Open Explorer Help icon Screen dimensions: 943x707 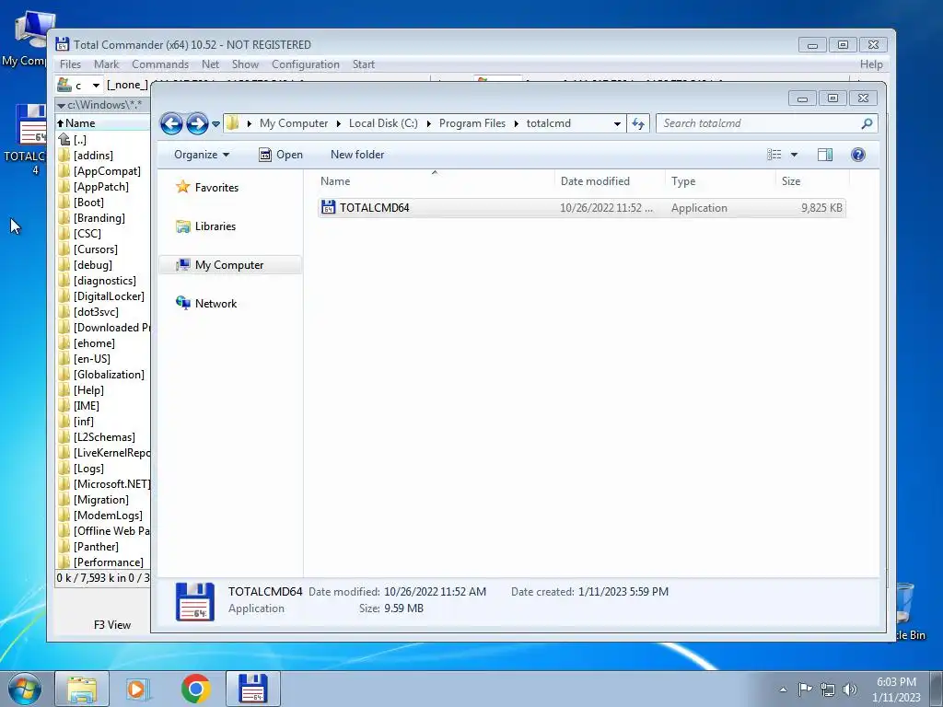[x=858, y=155]
